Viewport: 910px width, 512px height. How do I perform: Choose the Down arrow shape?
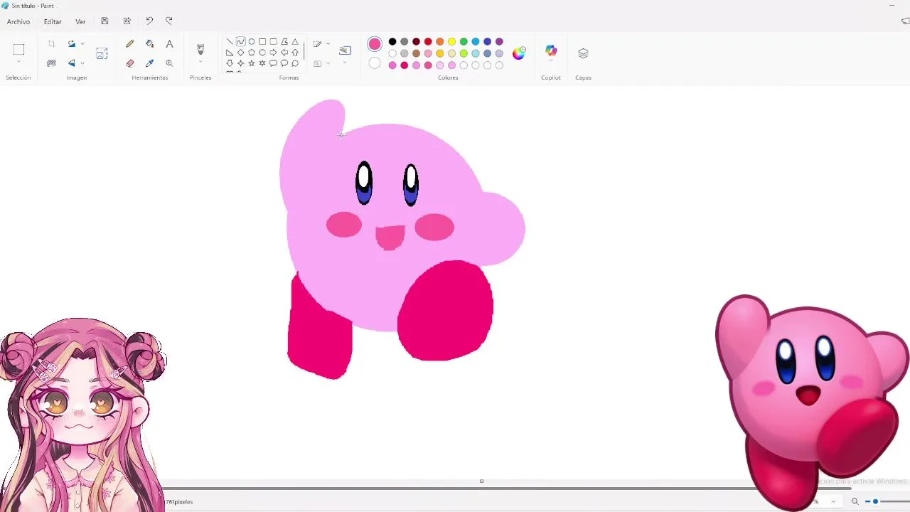230,63
